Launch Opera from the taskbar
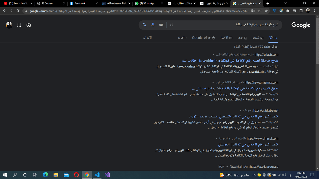 (x=77, y=175)
